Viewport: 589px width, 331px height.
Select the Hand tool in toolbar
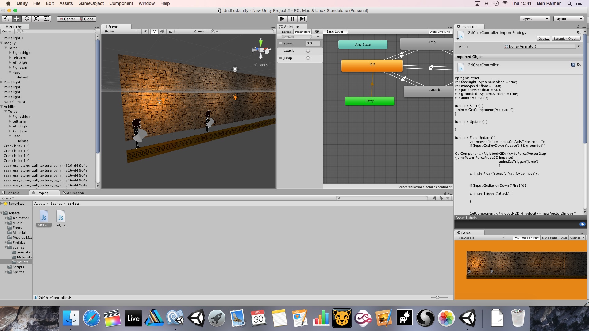click(x=7, y=19)
